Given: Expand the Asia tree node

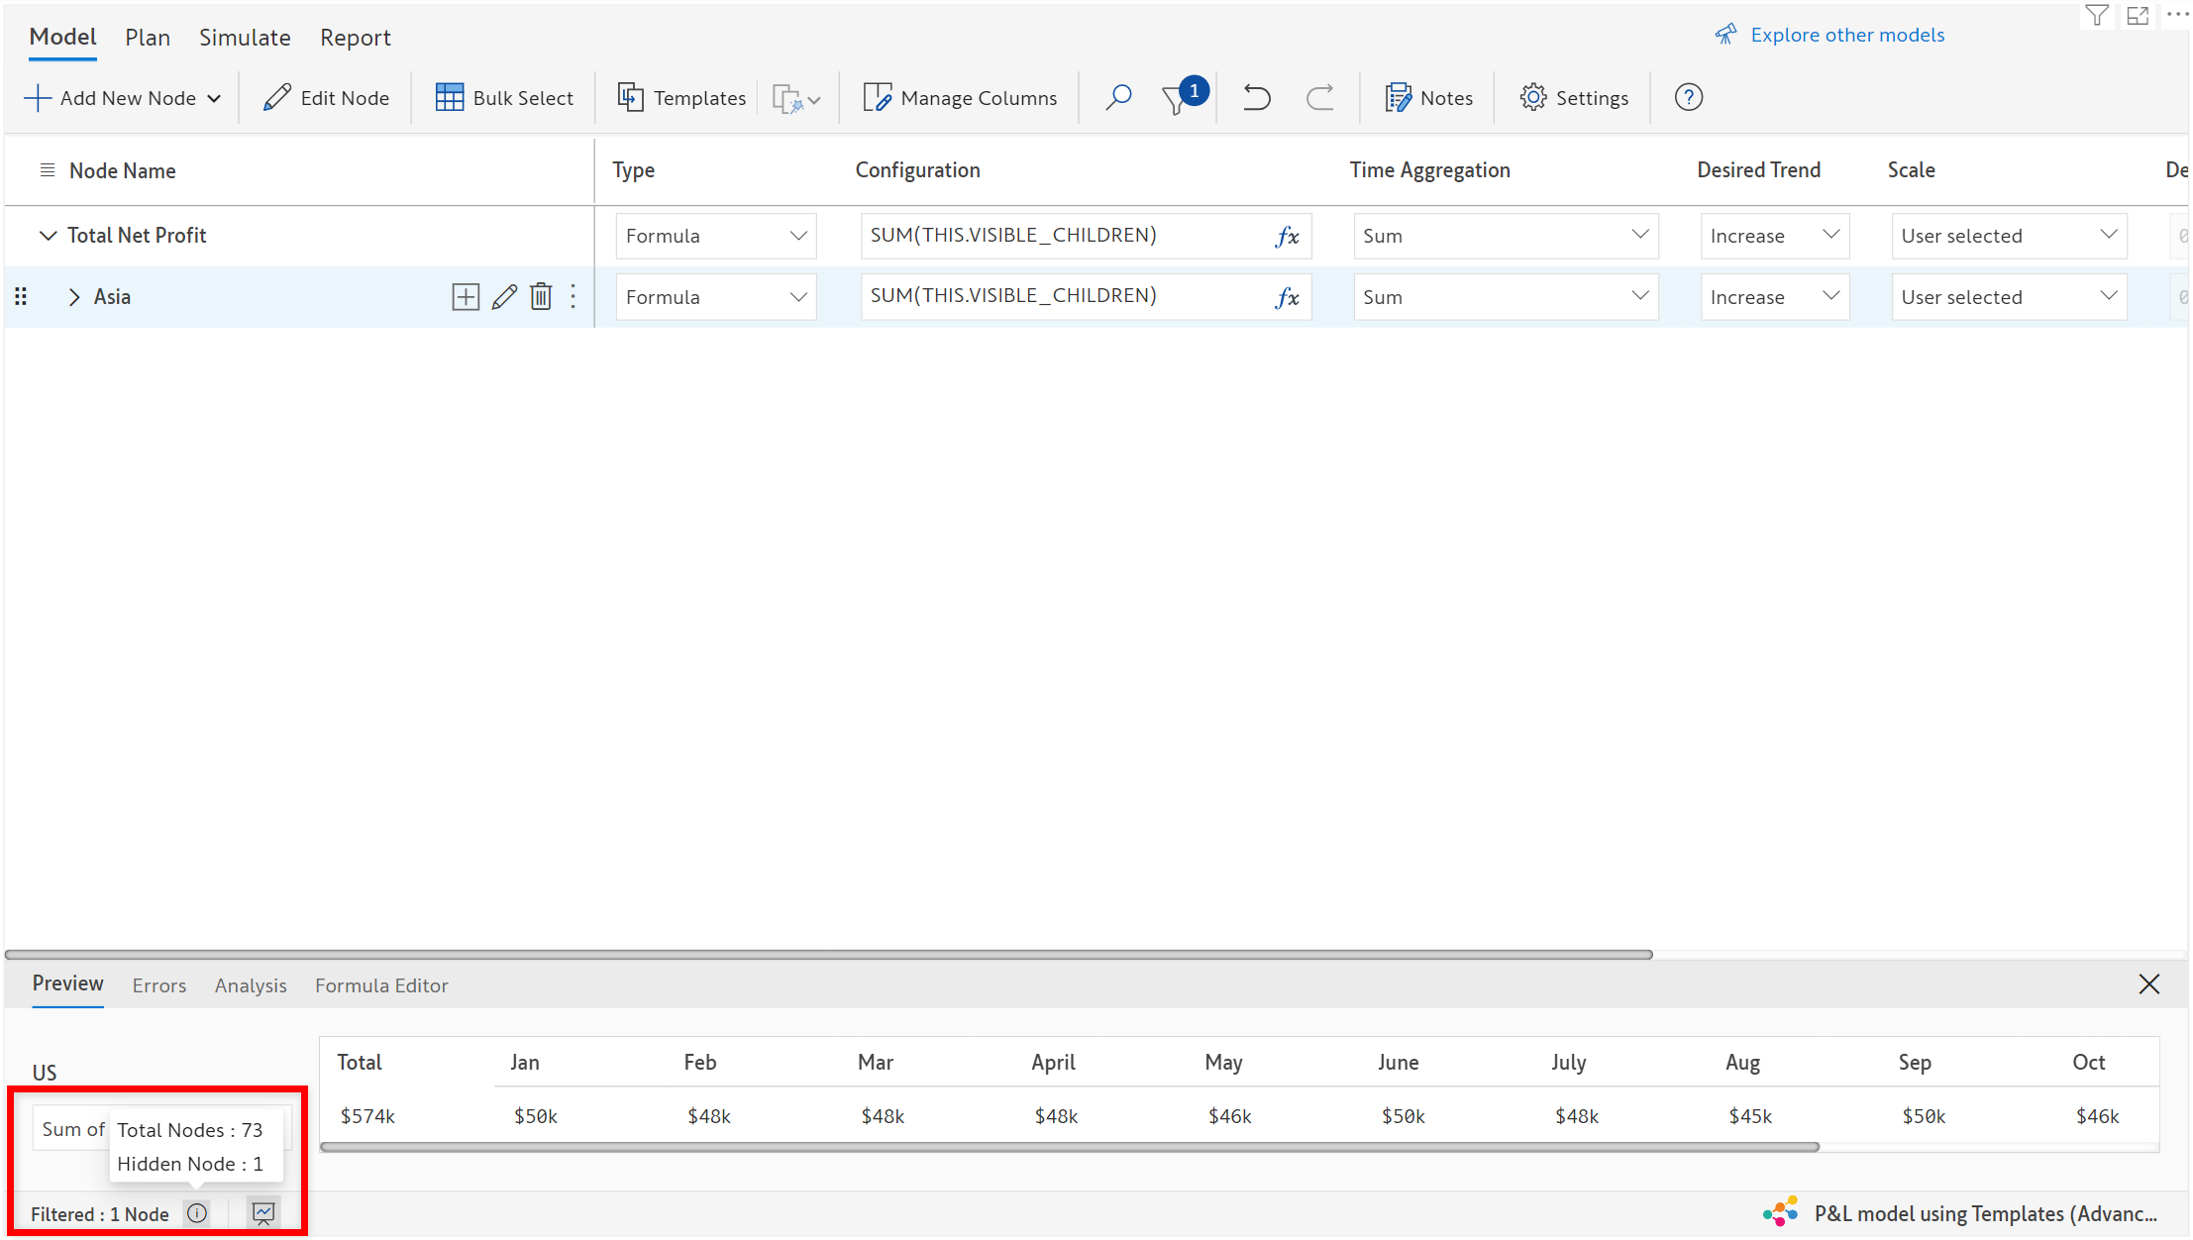Looking at the screenshot, I should [74, 297].
